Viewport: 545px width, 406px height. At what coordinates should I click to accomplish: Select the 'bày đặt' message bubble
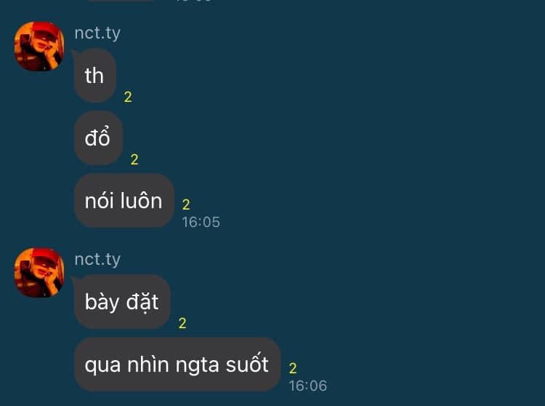[122, 302]
